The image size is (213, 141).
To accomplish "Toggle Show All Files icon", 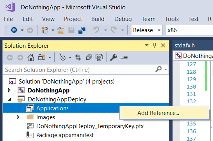I will coord(99,57).
